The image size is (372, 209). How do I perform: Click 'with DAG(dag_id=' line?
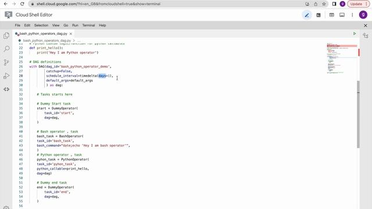click(70, 67)
